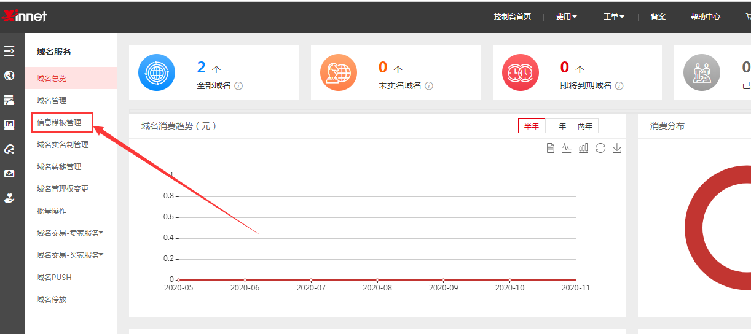Expand 域名交易-买家服务 submenu
751x334 pixels.
[x=70, y=255]
